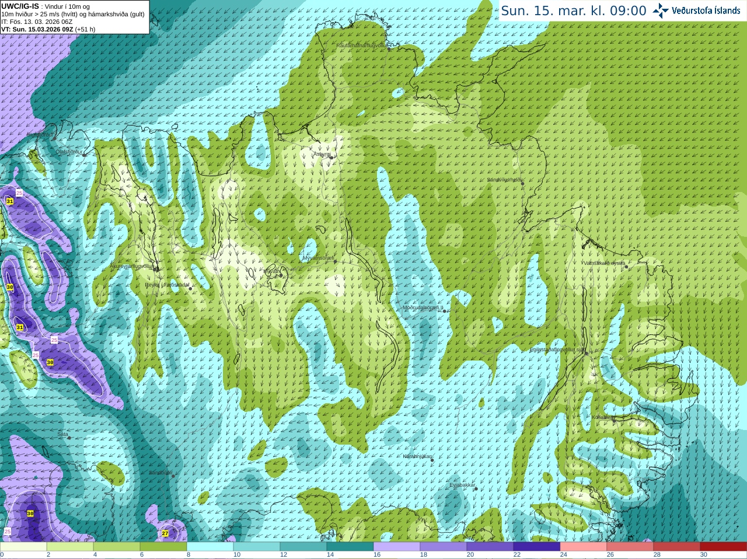Pick the 6–8 m/s olive green scale swatch

pos(163,547)
